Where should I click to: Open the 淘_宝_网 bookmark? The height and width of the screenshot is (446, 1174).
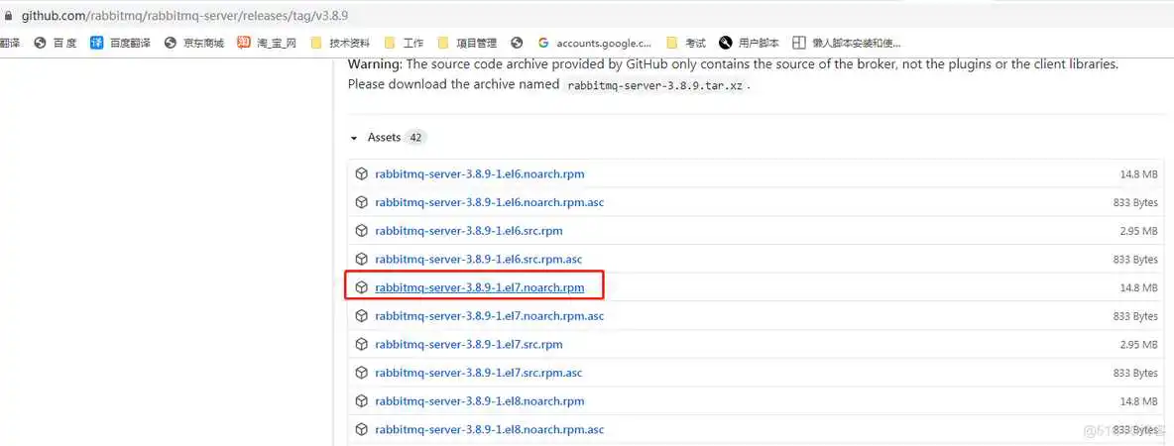tap(267, 43)
